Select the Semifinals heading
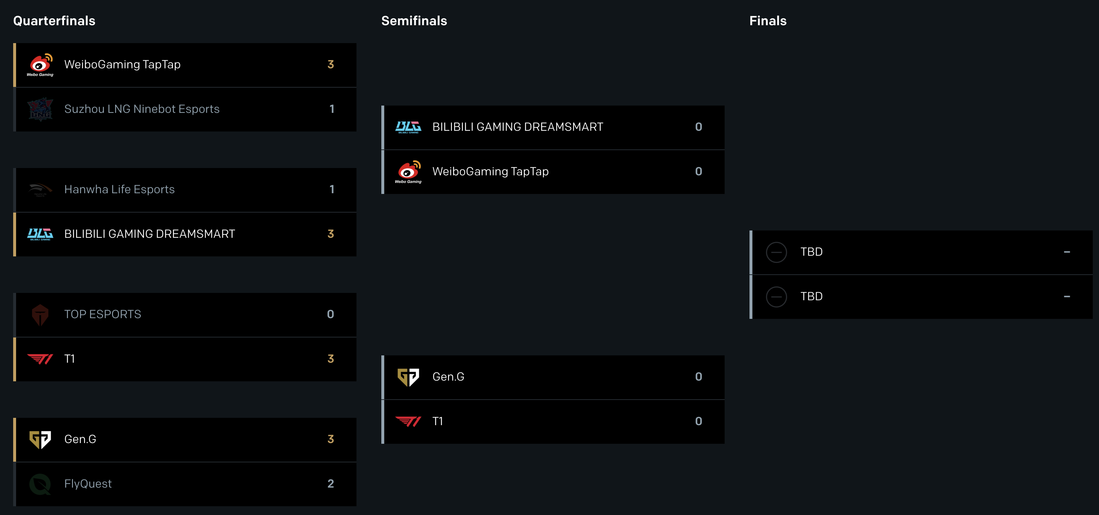The image size is (1099, 515). (414, 20)
